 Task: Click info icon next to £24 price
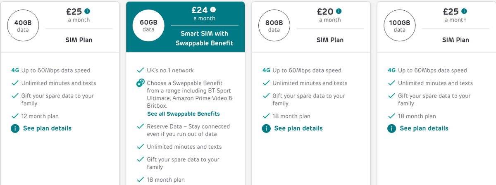pos(213,10)
